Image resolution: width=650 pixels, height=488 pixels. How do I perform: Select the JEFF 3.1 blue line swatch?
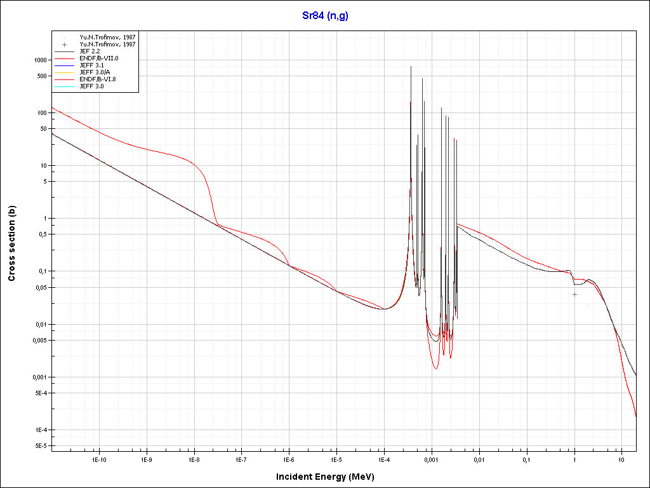point(64,65)
